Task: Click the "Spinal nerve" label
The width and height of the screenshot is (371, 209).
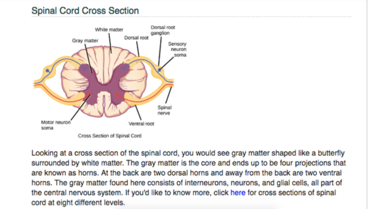Action: click(x=164, y=110)
